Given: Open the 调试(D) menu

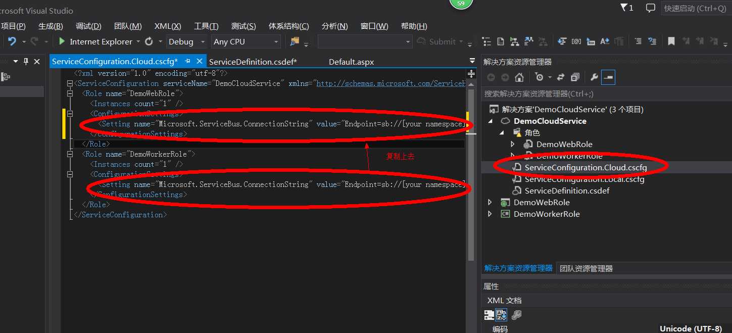Looking at the screenshot, I should [x=88, y=26].
